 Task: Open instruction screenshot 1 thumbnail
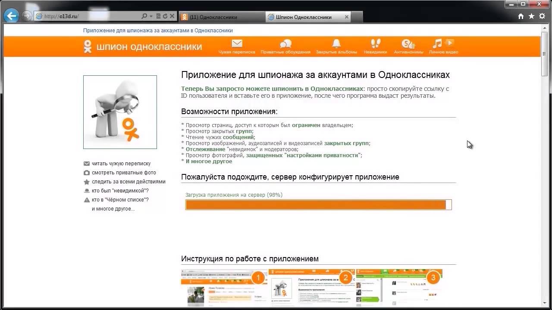tap(225, 288)
